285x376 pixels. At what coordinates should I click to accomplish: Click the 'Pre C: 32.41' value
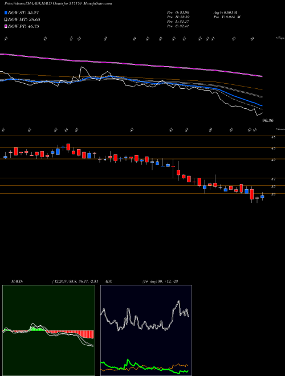[x=178, y=26]
